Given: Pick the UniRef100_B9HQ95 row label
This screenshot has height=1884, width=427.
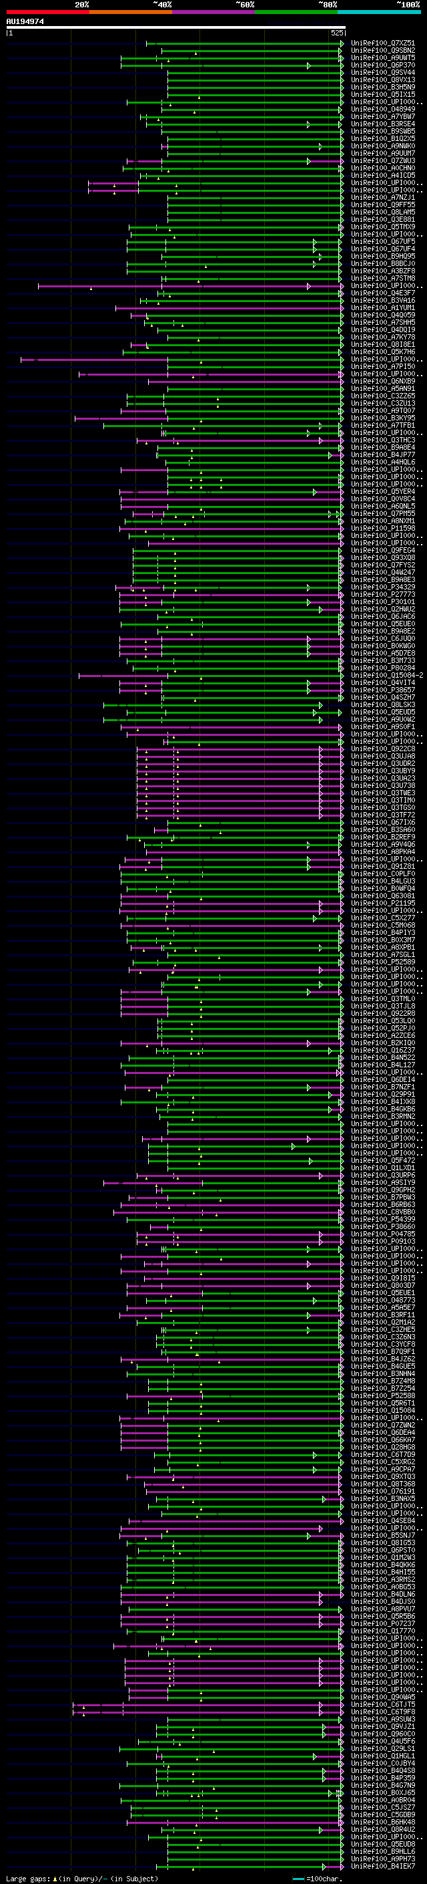Looking at the screenshot, I should pyautogui.click(x=382, y=257).
